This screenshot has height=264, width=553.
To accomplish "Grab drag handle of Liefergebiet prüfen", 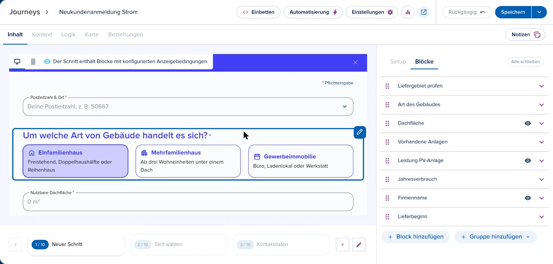I will click(387, 86).
